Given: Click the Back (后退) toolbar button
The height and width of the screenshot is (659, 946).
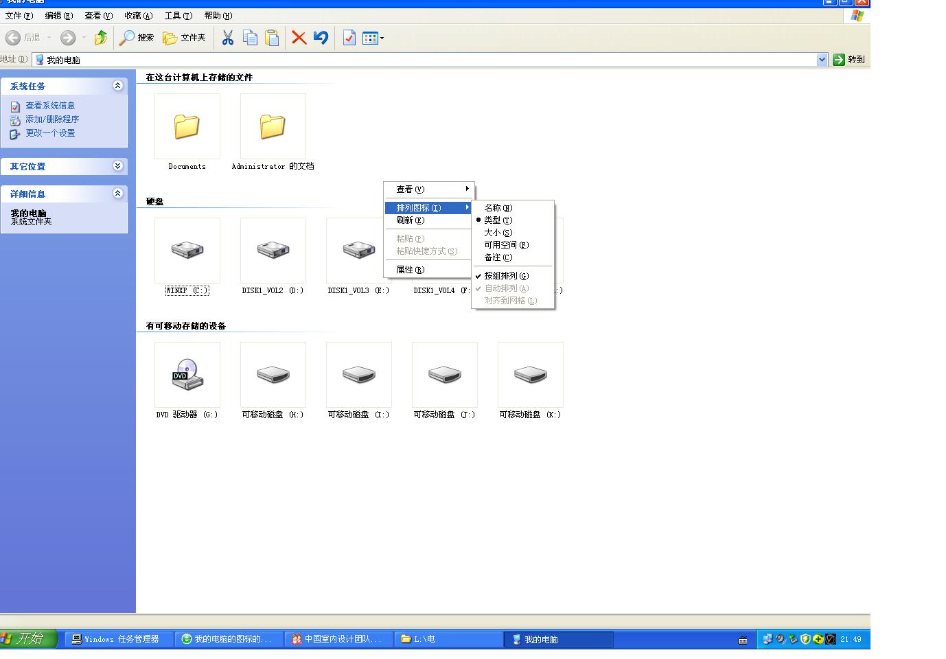Looking at the screenshot, I should coord(23,38).
